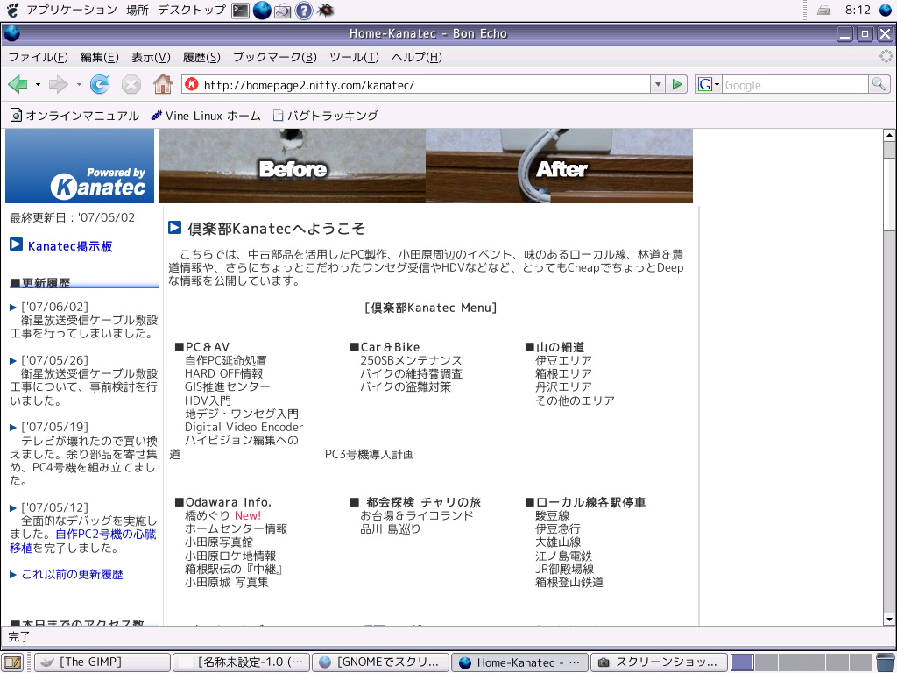Open the 編集(E) menu

(100, 57)
